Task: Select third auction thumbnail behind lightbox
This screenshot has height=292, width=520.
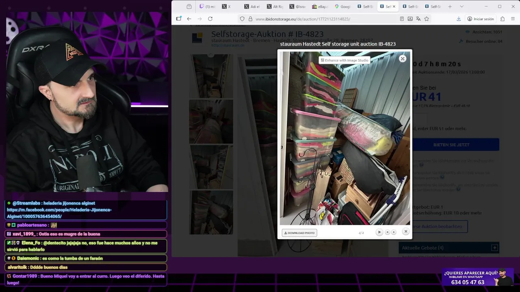Action: [x=211, y=167]
